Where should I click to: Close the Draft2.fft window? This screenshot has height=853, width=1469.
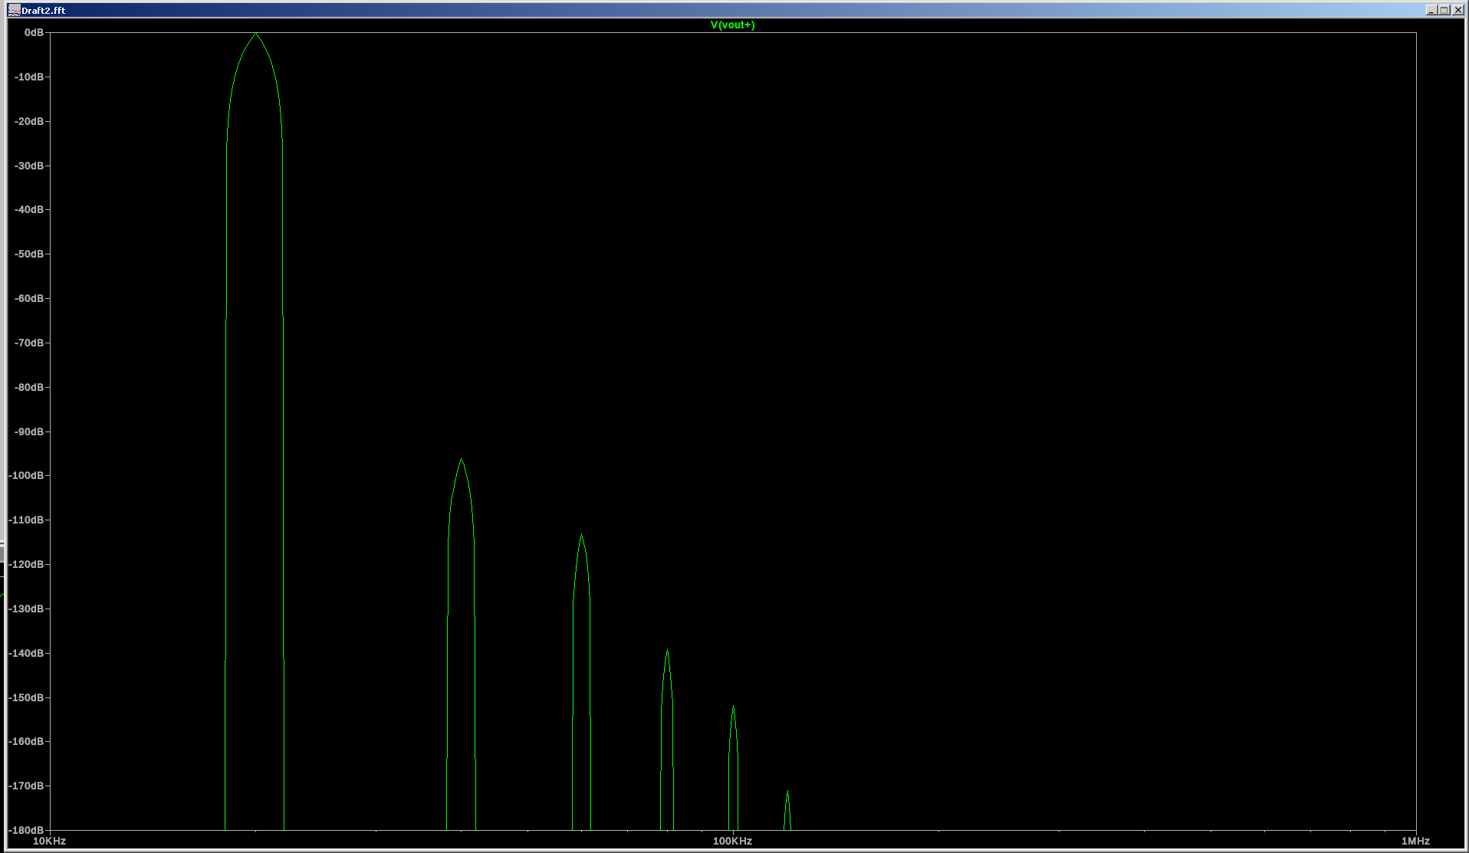click(x=1457, y=10)
